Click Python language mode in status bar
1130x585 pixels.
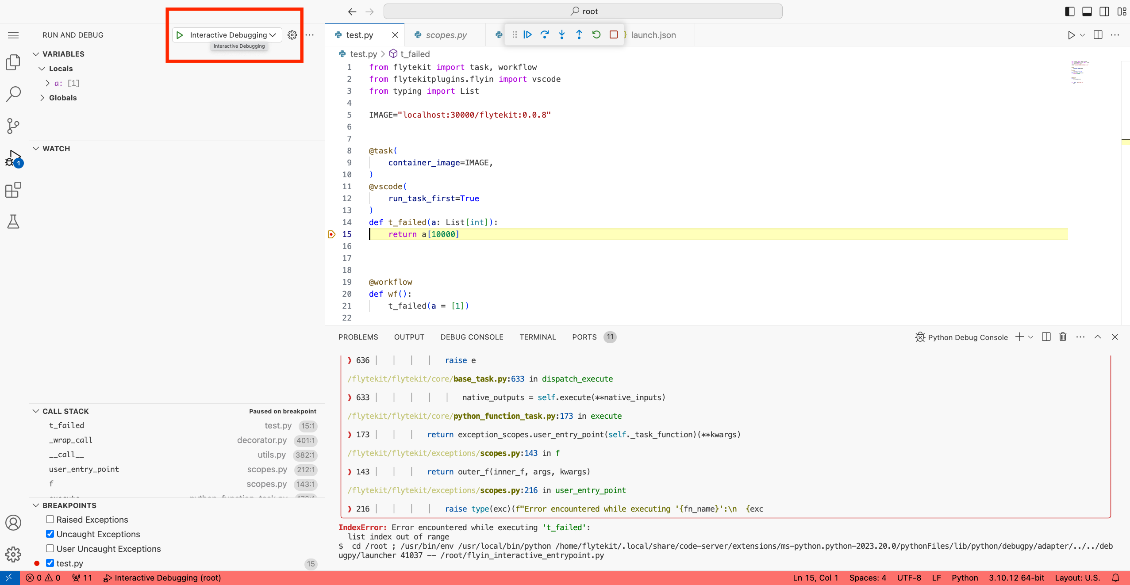(965, 577)
